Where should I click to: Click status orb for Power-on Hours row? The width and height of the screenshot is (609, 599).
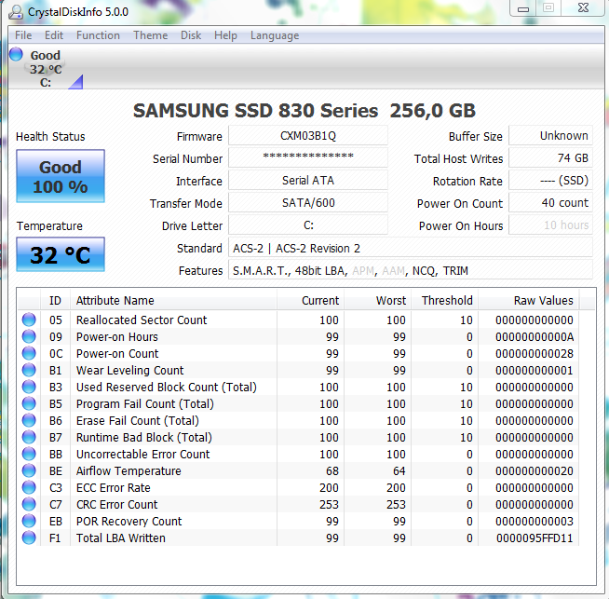tap(29, 336)
